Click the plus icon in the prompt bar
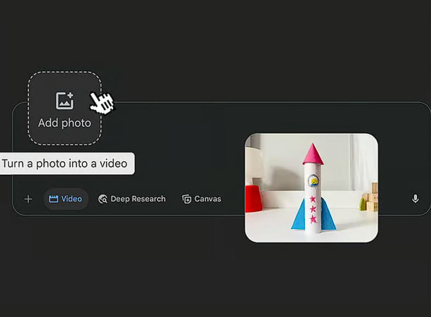This screenshot has width=431, height=317. pyautogui.click(x=28, y=199)
